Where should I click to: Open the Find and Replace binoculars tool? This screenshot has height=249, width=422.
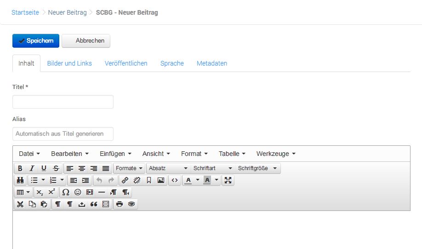pos(20,180)
